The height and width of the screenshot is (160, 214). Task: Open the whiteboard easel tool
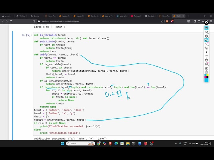coord(206,64)
